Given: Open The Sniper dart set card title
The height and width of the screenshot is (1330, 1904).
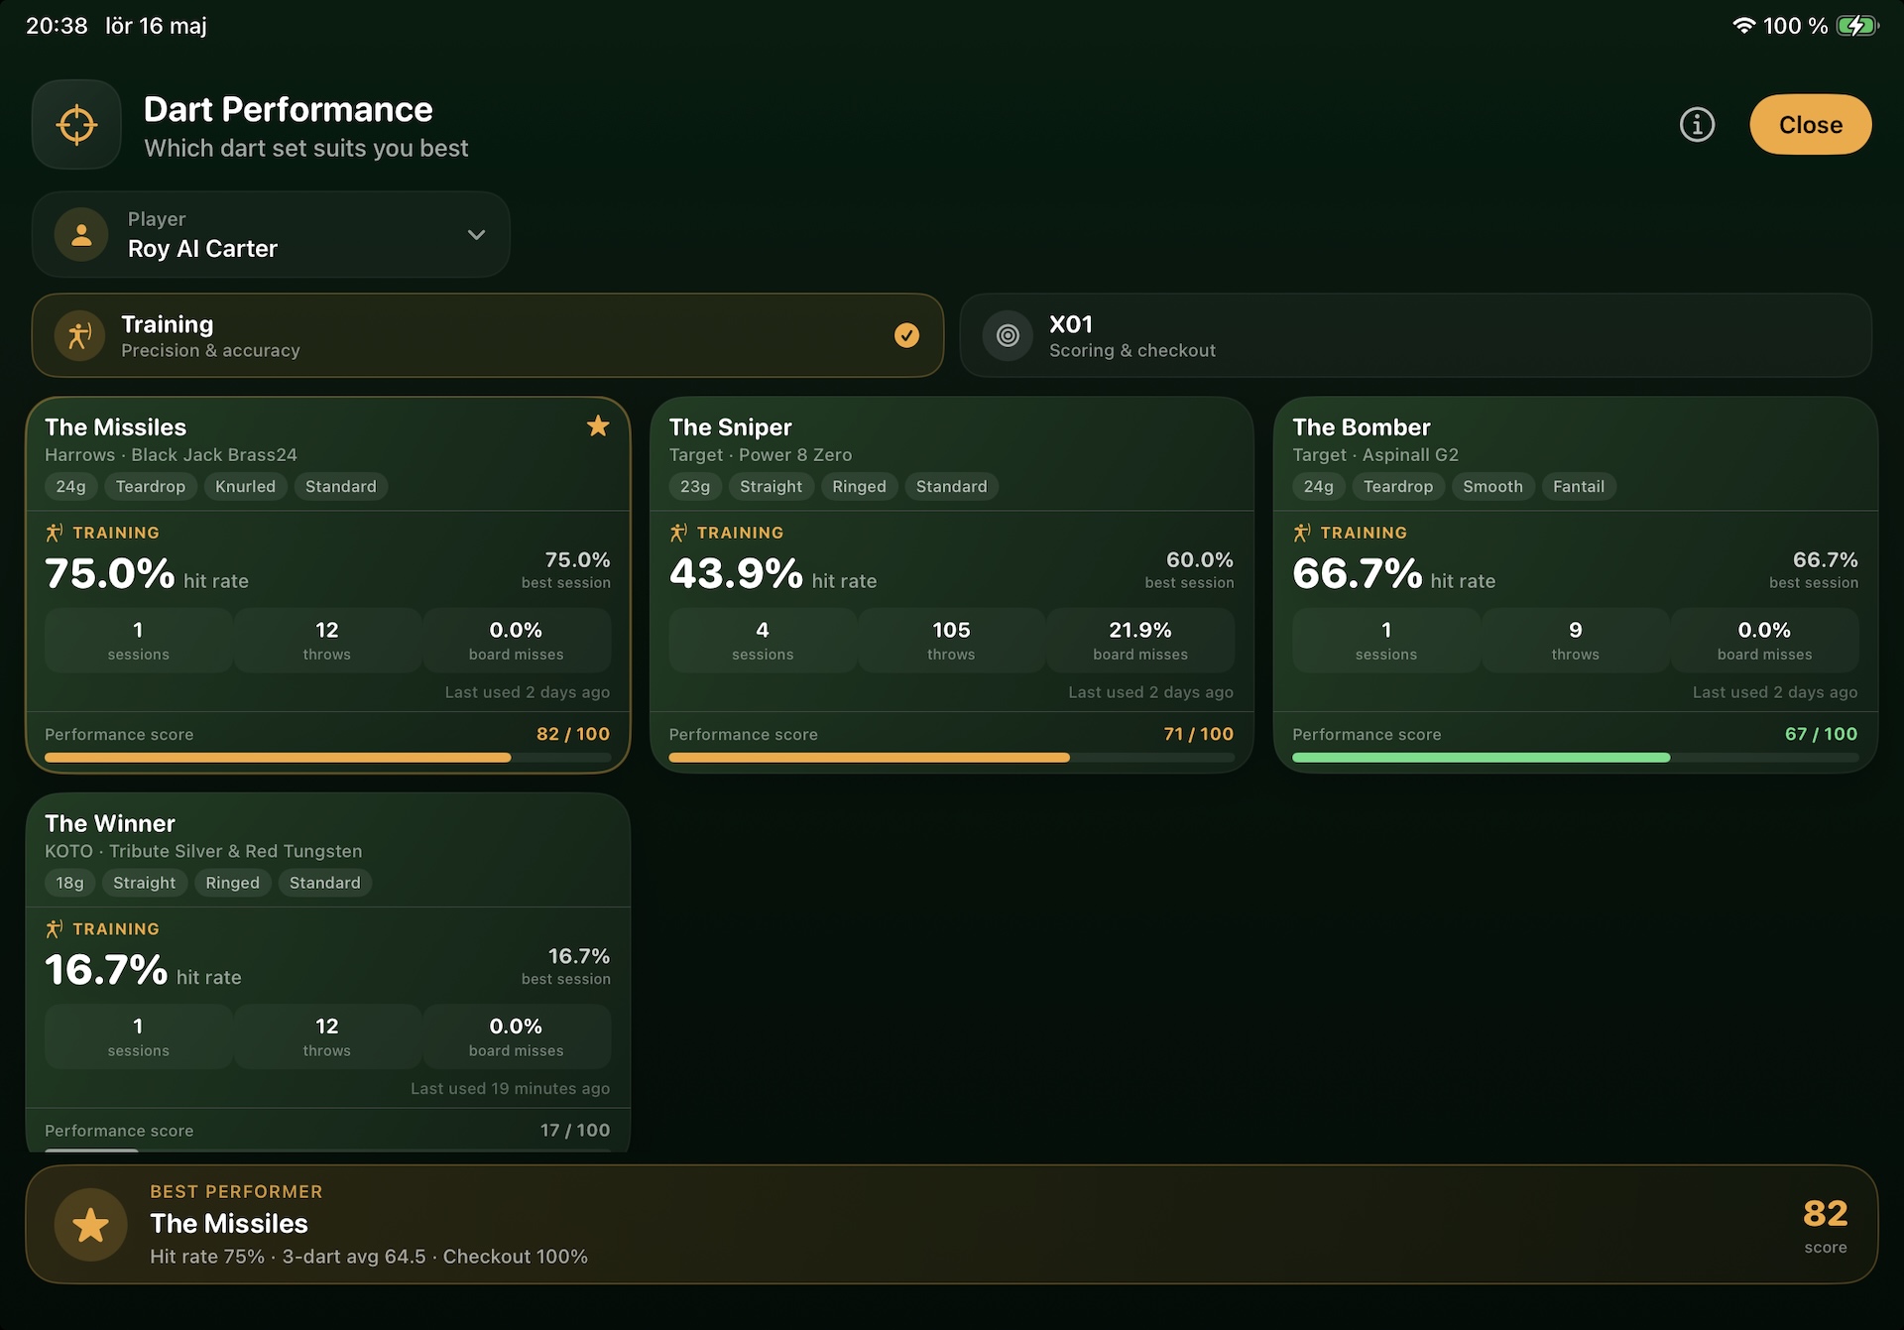Looking at the screenshot, I should coord(730,427).
